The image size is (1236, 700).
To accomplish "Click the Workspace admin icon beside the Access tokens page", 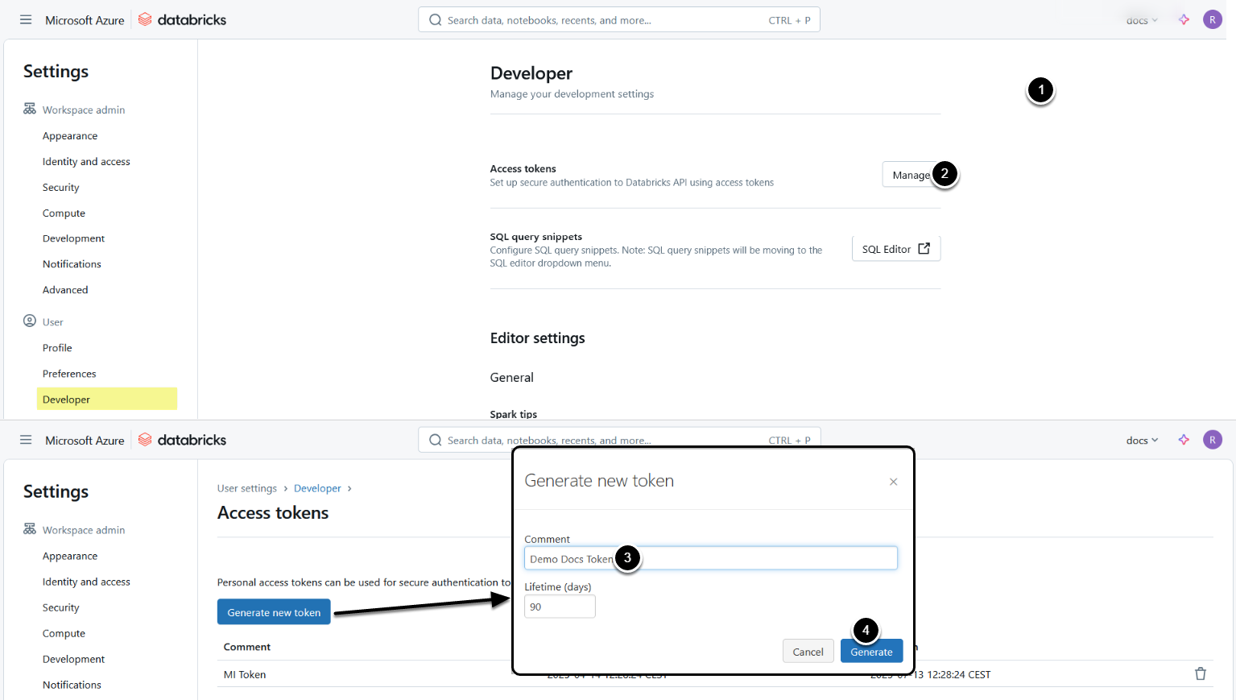I will pos(30,529).
